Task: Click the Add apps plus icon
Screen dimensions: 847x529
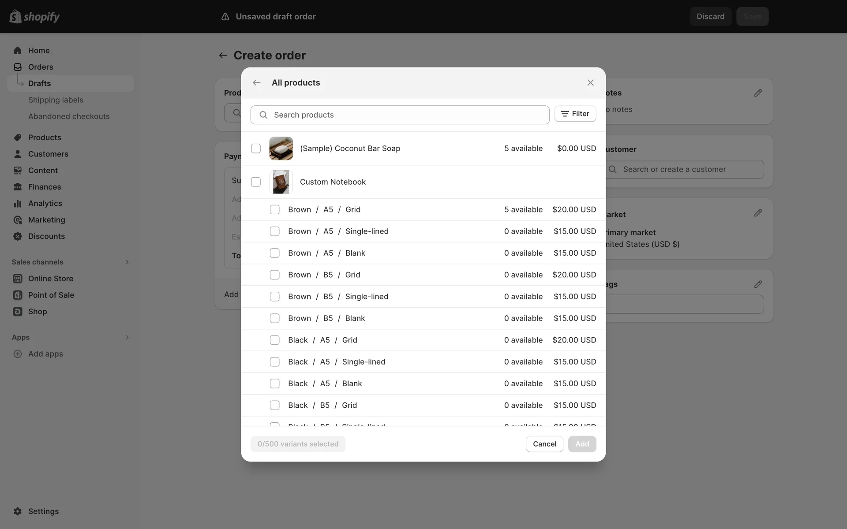Action: coord(18,354)
